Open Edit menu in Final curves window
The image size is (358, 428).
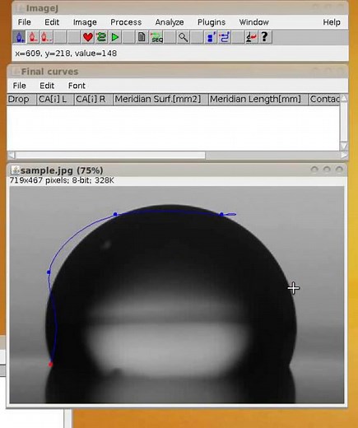pyautogui.click(x=47, y=86)
